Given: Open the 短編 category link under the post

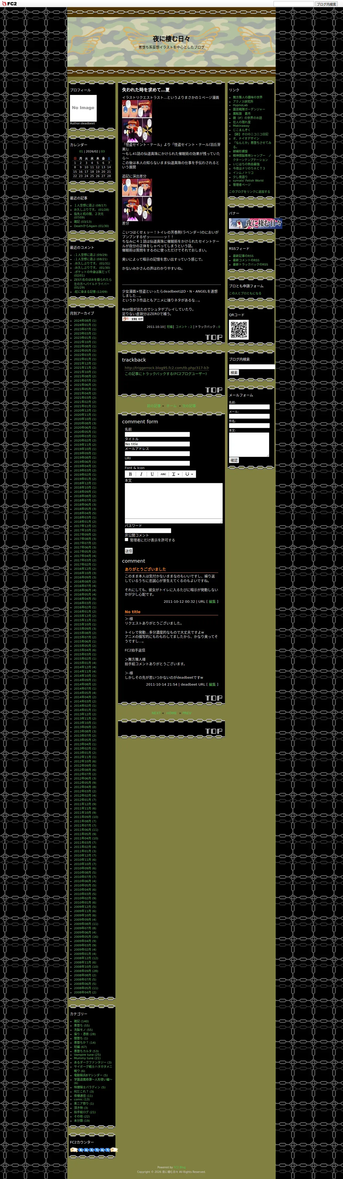Looking at the screenshot, I should 170,327.
